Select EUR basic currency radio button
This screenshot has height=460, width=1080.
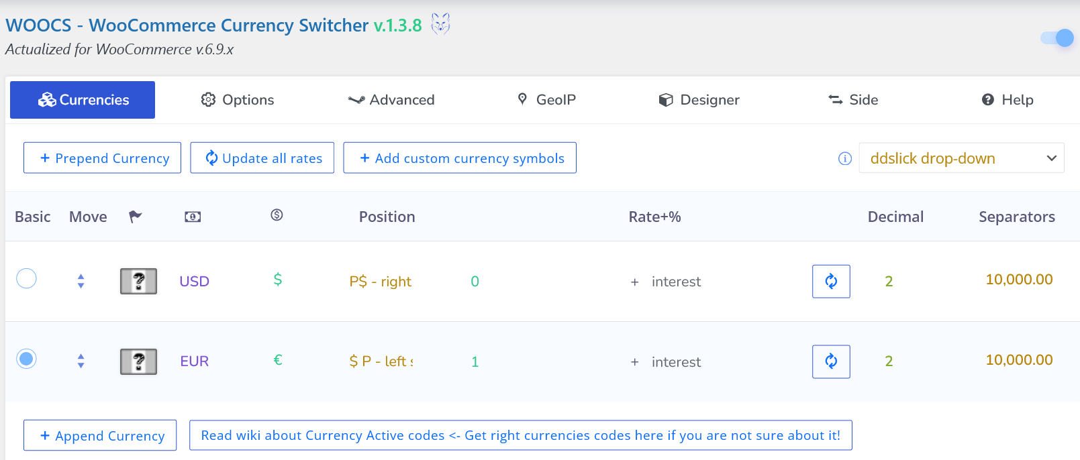(x=26, y=359)
